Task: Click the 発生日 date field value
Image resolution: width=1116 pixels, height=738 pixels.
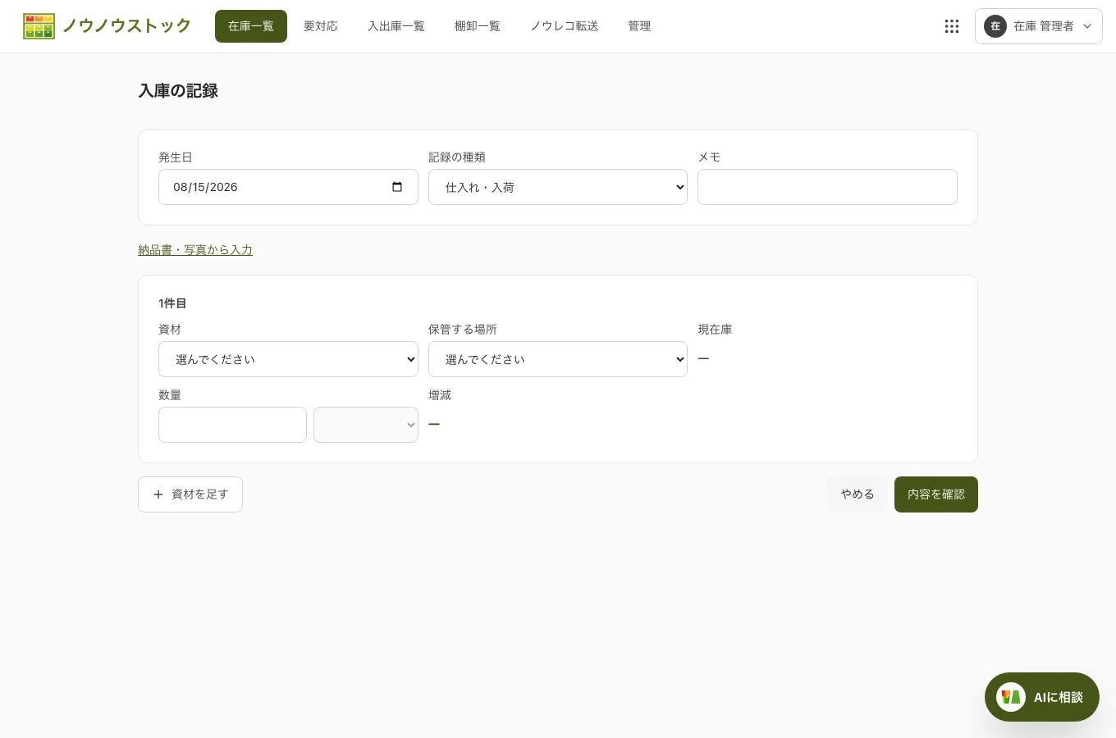Action: point(205,187)
